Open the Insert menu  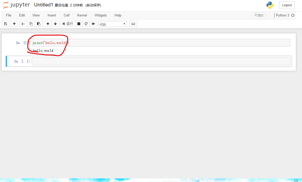[x=52, y=15]
